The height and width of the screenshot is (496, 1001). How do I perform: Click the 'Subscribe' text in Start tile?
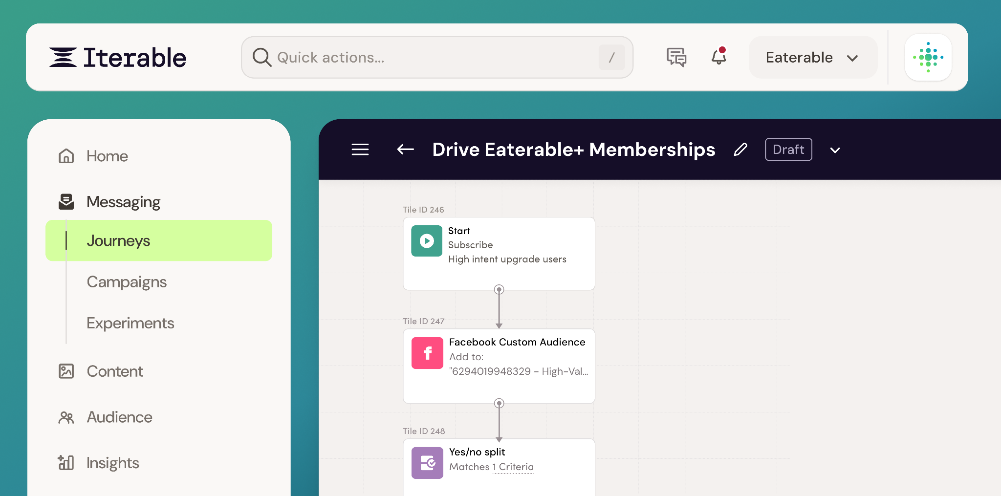click(x=470, y=245)
